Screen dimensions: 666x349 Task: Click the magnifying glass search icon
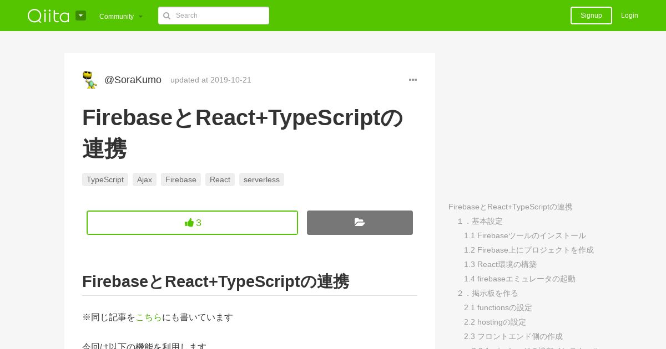coord(167,16)
